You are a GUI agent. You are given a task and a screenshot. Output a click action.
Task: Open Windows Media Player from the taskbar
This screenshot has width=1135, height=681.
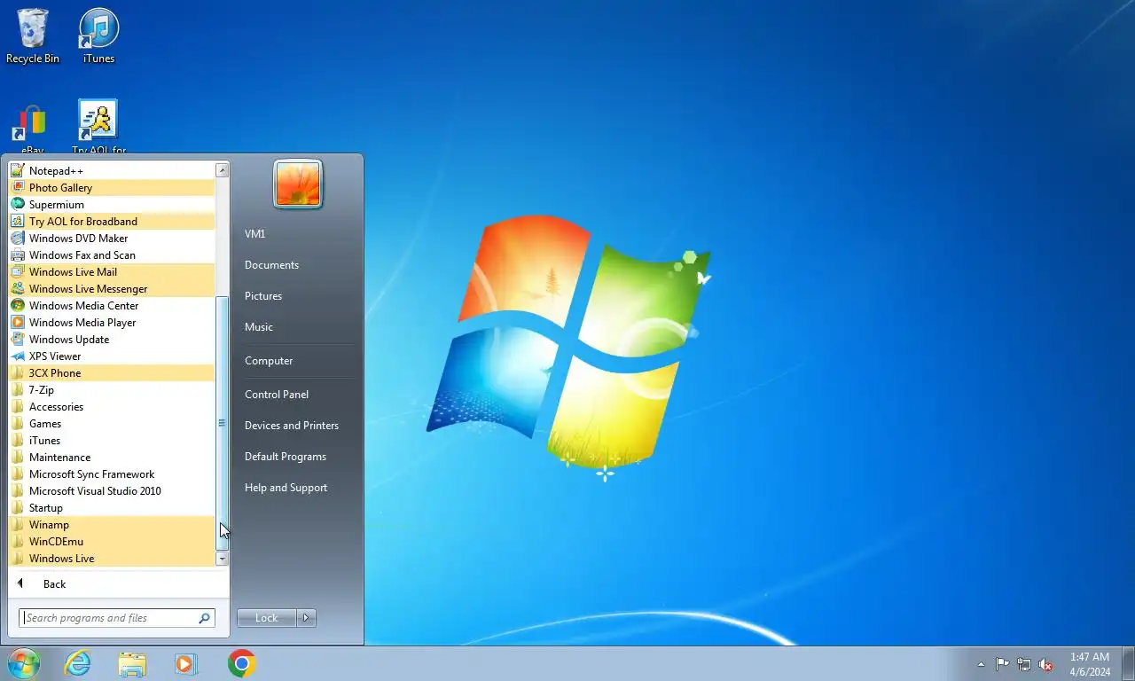click(x=186, y=663)
